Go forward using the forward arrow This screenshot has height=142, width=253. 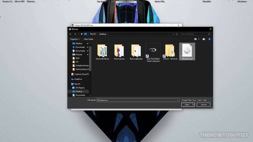click(75, 34)
